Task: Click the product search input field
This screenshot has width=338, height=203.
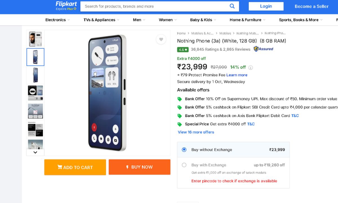Action: pos(155,6)
